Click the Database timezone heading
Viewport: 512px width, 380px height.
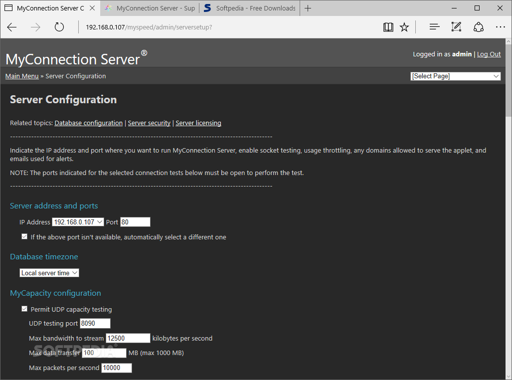point(44,257)
